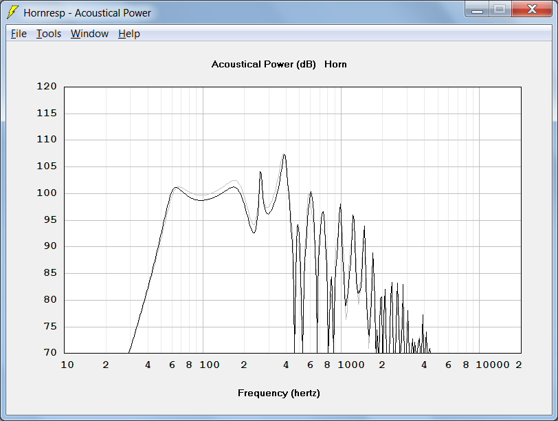Click the 90 value on vertical axis

[x=50, y=246]
